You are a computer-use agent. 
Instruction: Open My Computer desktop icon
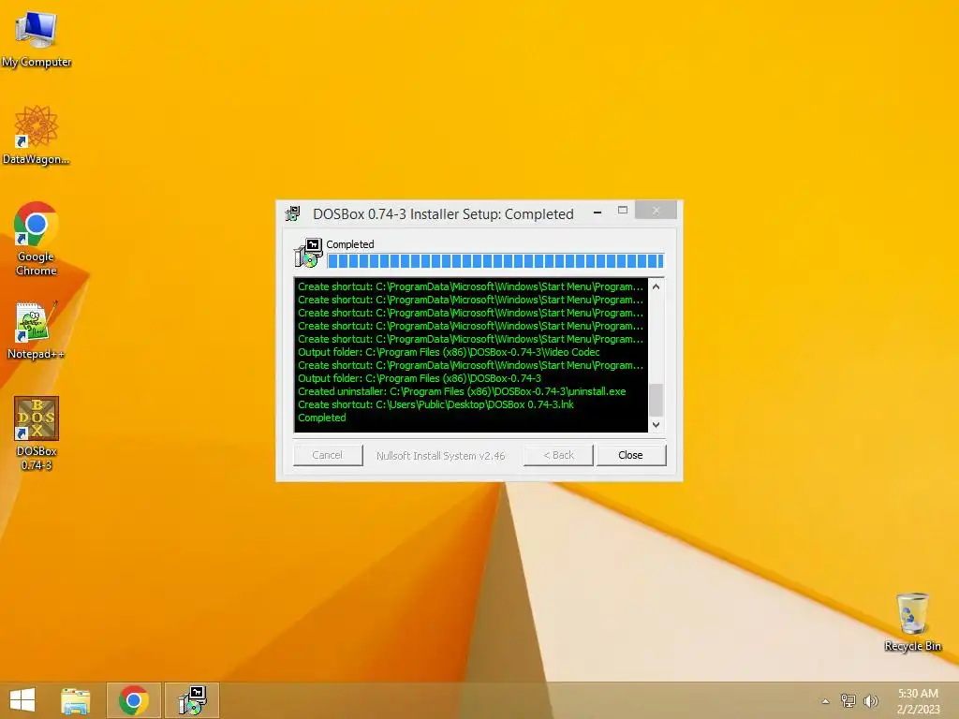click(37, 37)
